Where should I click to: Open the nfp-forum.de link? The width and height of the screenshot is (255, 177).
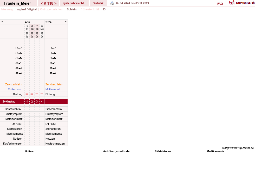pyautogui.click(x=238, y=148)
